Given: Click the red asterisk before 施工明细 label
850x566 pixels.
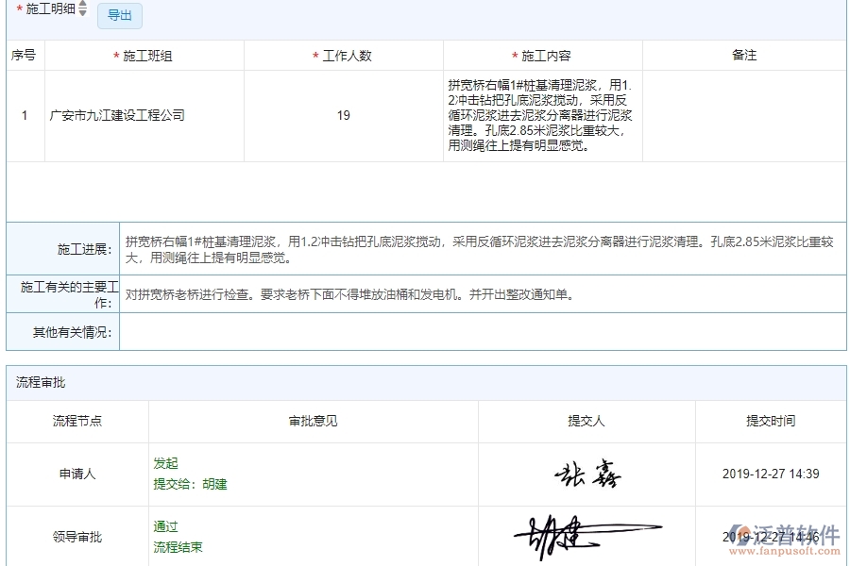Looking at the screenshot, I should (19, 8).
